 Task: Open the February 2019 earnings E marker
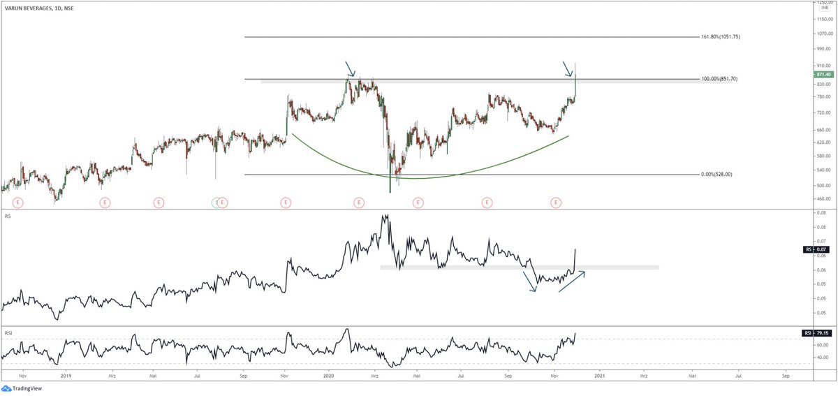tap(105, 203)
